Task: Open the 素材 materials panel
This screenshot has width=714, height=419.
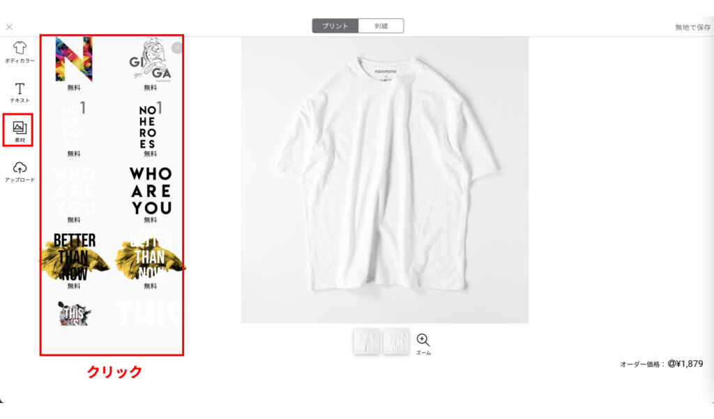Action: tap(20, 131)
